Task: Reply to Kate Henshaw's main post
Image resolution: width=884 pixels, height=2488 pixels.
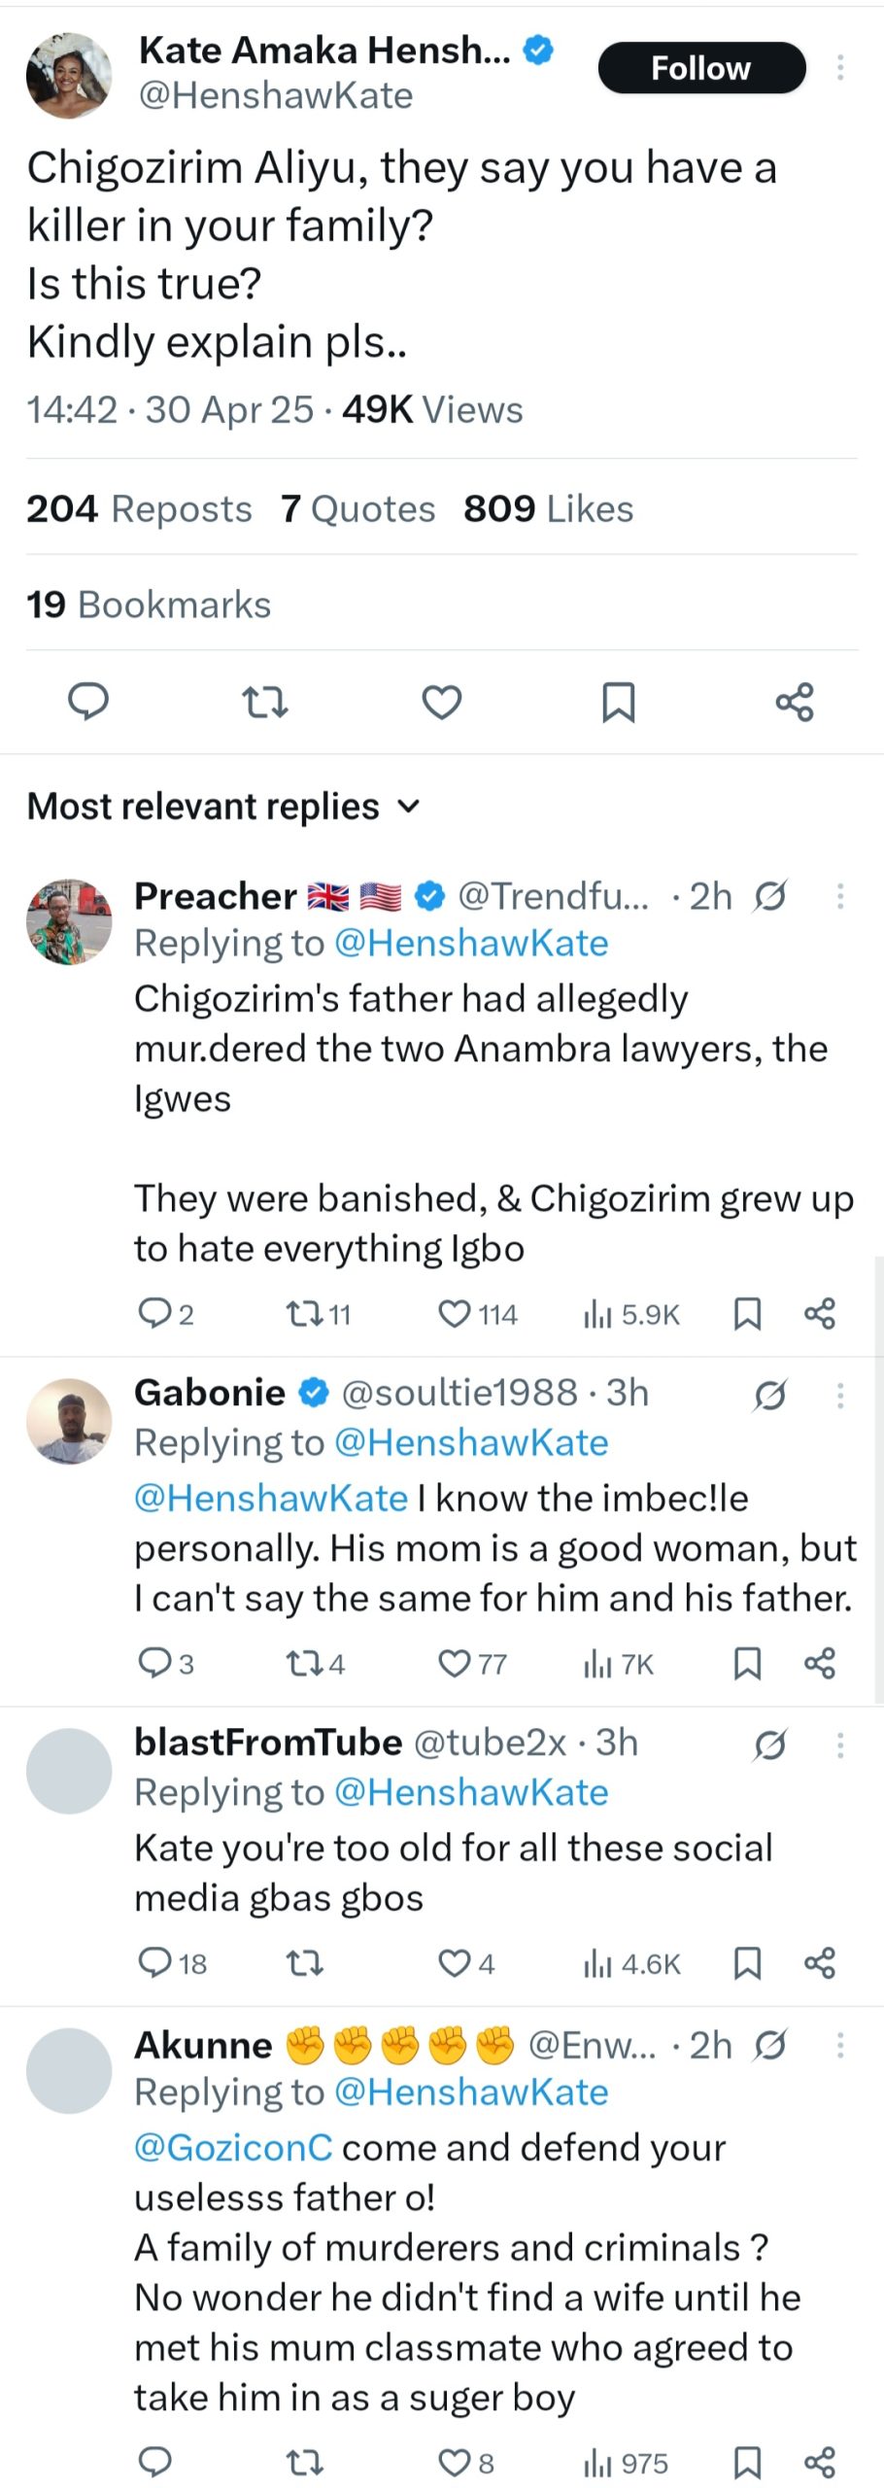Action: [87, 701]
